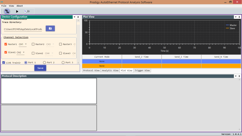Enable the Slave3 checkbox
The width and height of the screenshot is (242, 136).
[60, 53]
